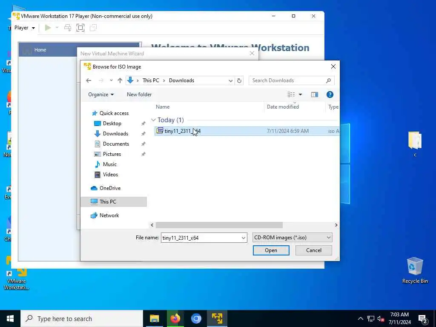Image resolution: width=436 pixels, height=327 pixels.
Task: Click New folder in the dialog toolbar
Action: 139,95
